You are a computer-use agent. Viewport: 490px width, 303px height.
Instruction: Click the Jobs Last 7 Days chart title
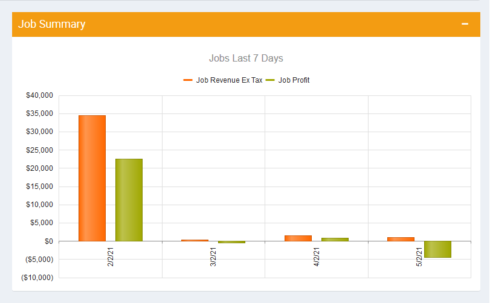[246, 59]
